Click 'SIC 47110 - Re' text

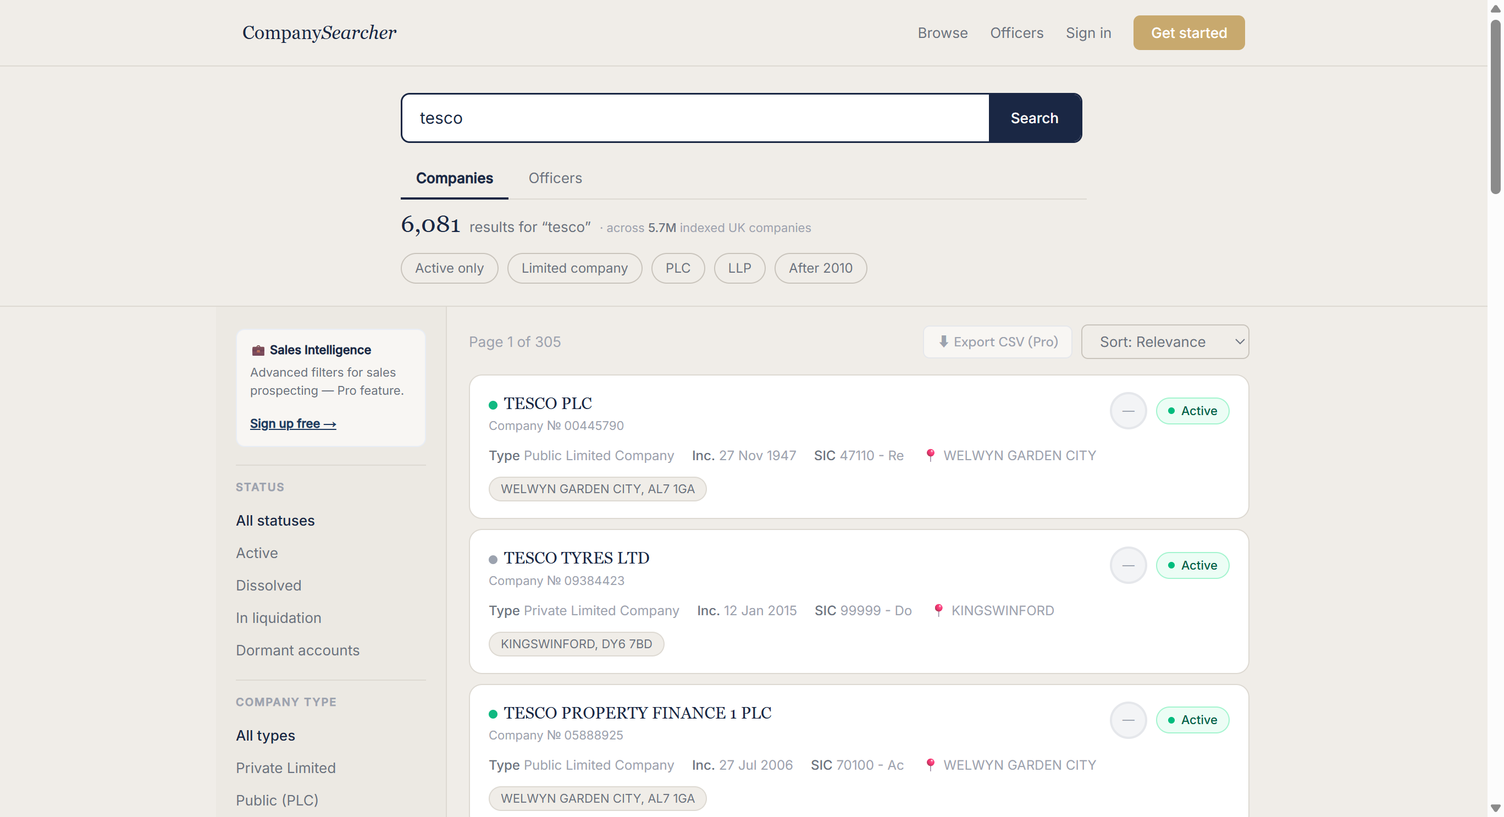point(858,456)
